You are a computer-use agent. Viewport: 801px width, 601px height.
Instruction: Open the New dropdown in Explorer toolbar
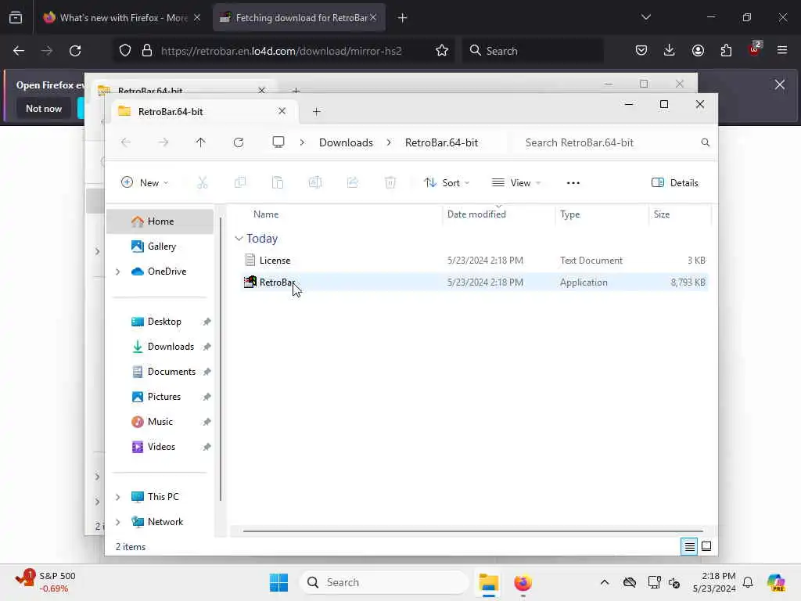tap(145, 182)
